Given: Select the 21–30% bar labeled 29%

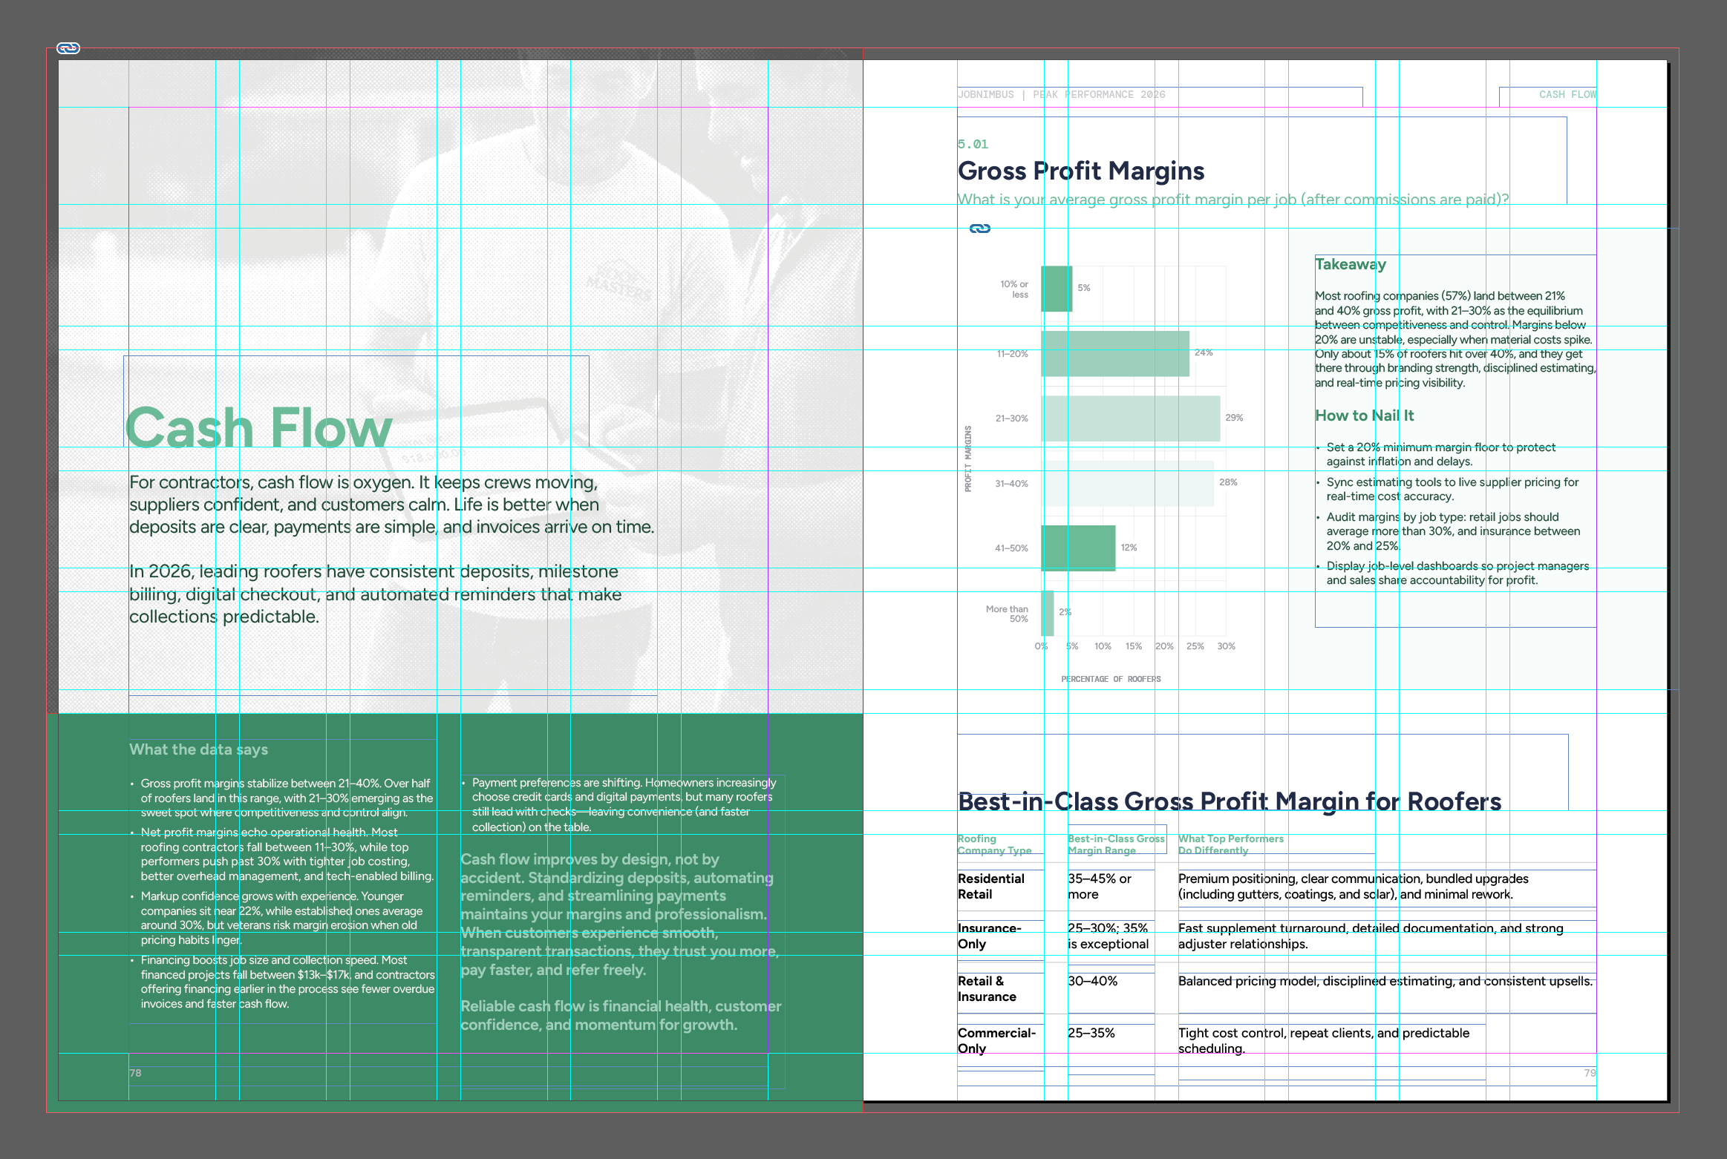Looking at the screenshot, I should point(1130,418).
